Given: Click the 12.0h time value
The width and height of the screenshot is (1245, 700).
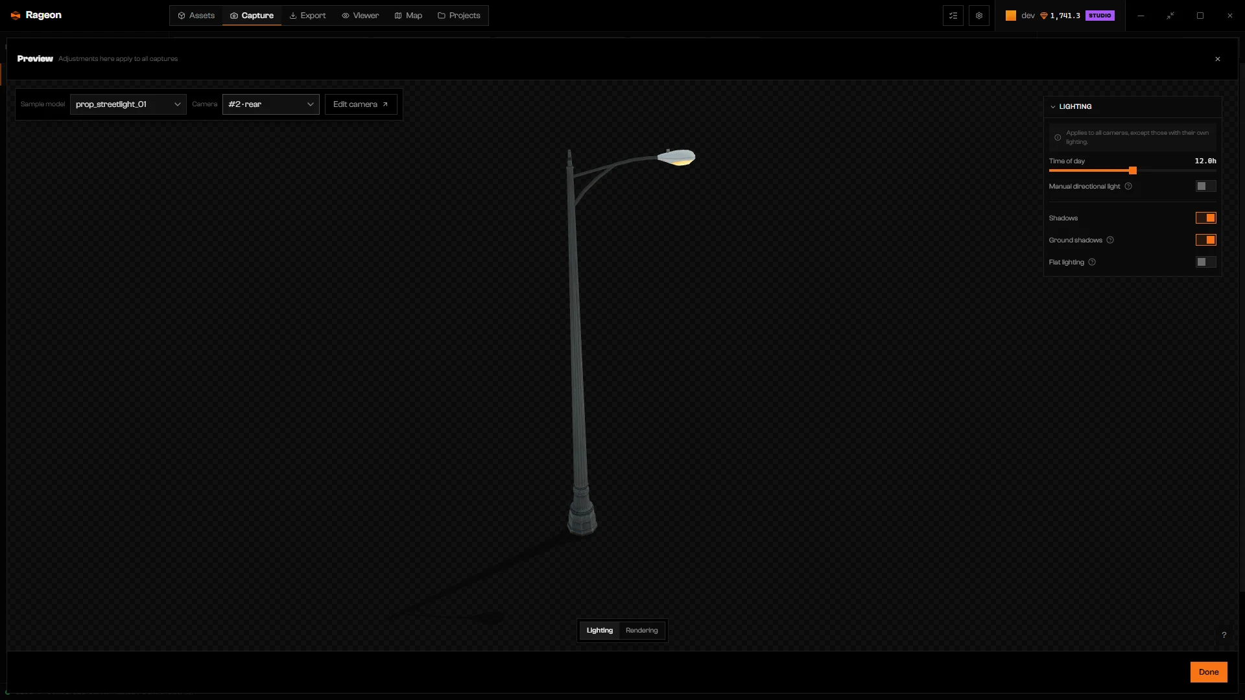Looking at the screenshot, I should [1205, 161].
